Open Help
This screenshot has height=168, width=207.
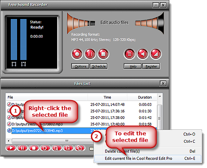[133, 66]
